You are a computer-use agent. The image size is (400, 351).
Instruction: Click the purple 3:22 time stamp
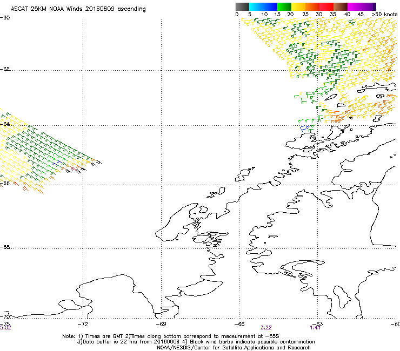[266, 328]
